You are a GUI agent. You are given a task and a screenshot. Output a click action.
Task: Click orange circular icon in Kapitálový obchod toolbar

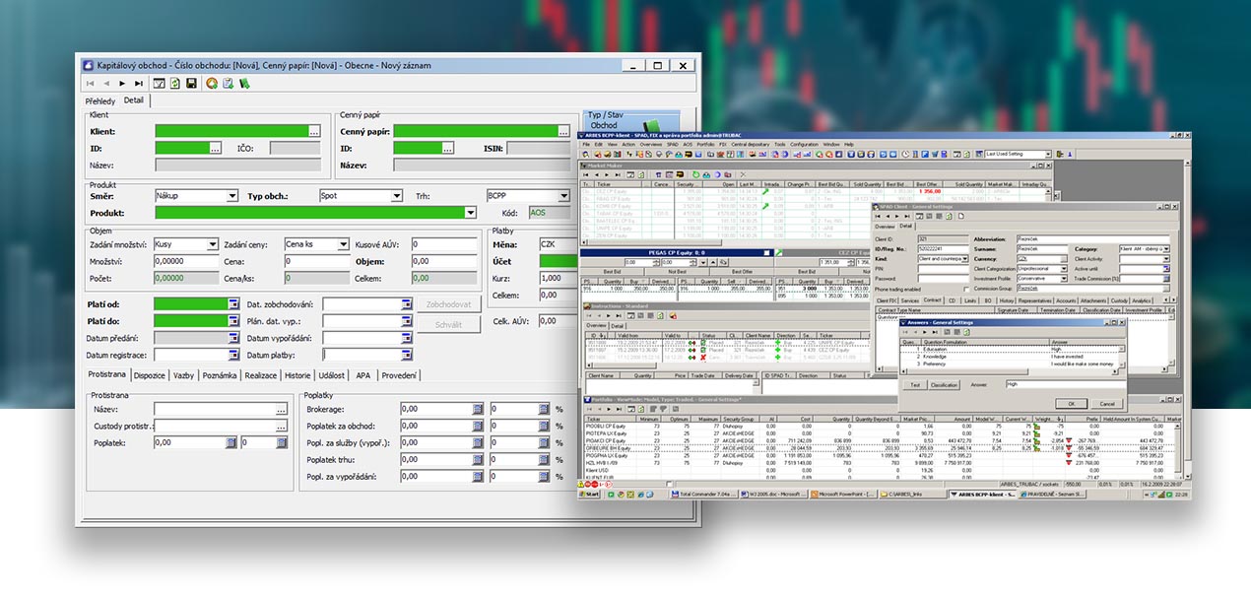click(x=212, y=84)
